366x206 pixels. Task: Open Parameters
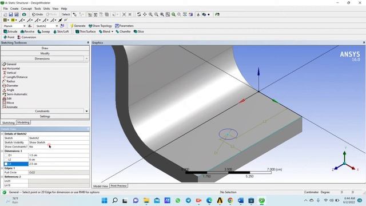[x=125, y=26]
